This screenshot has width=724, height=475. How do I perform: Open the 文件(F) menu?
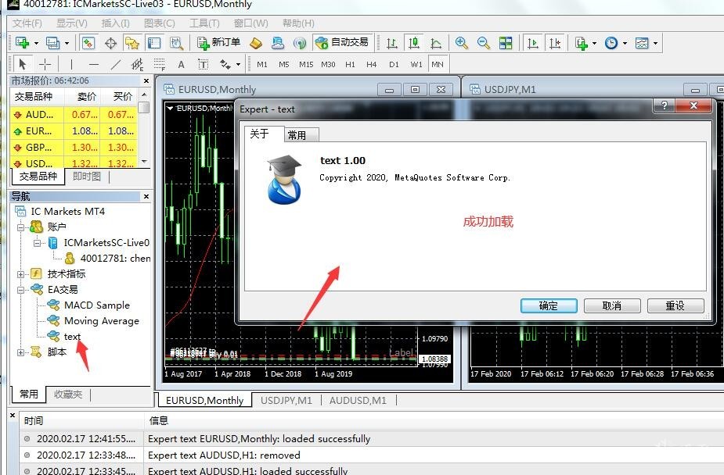(x=27, y=23)
